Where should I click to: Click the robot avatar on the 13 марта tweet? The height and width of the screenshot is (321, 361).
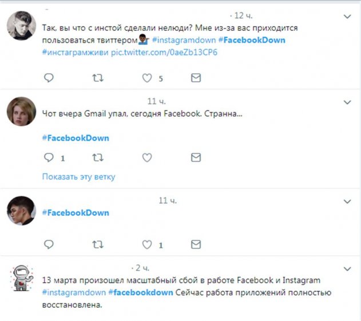tap(21, 278)
